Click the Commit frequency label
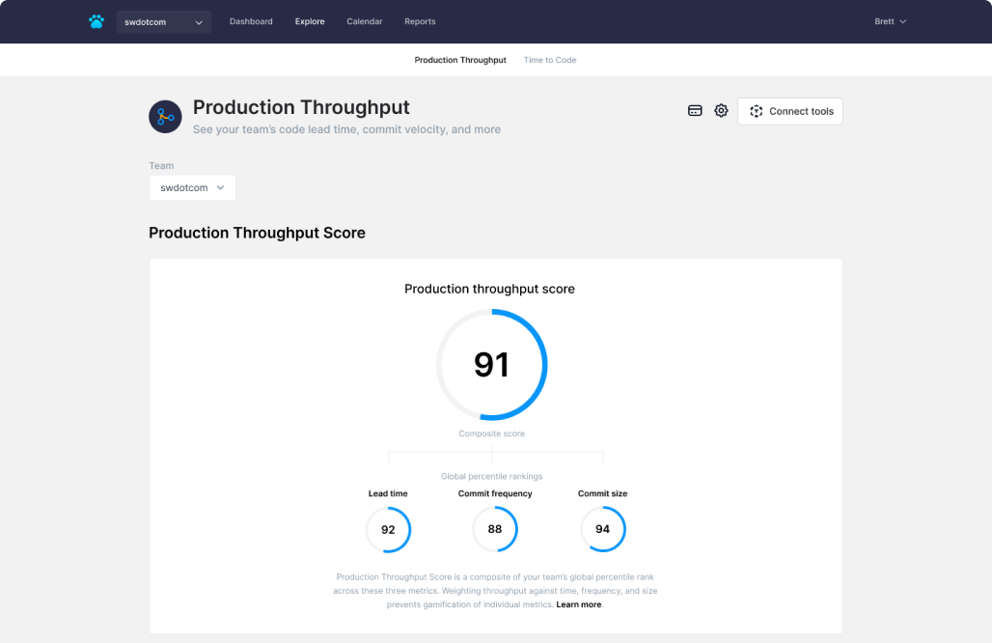992x643 pixels. pyautogui.click(x=495, y=493)
